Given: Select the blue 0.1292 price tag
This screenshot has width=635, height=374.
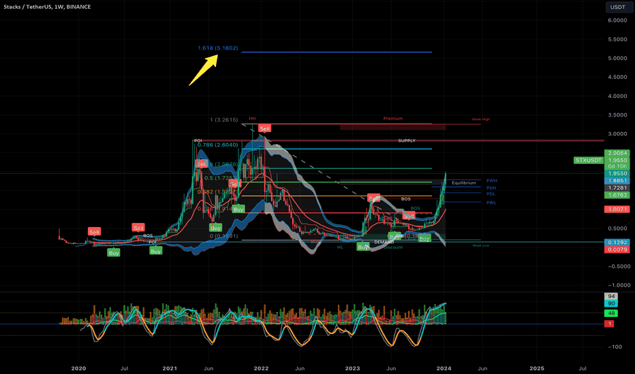Looking at the screenshot, I should 617,243.
